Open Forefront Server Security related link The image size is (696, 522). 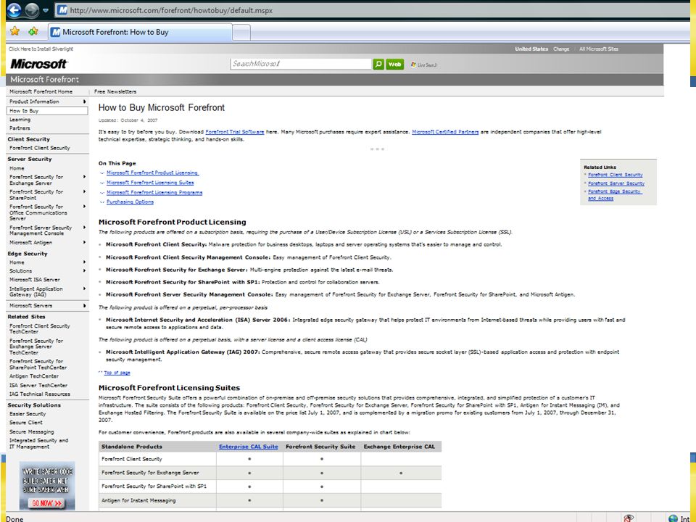point(616,183)
